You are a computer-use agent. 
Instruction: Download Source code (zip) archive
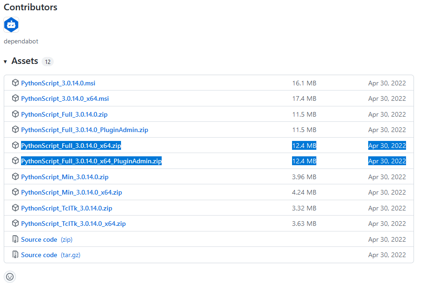tap(47, 239)
